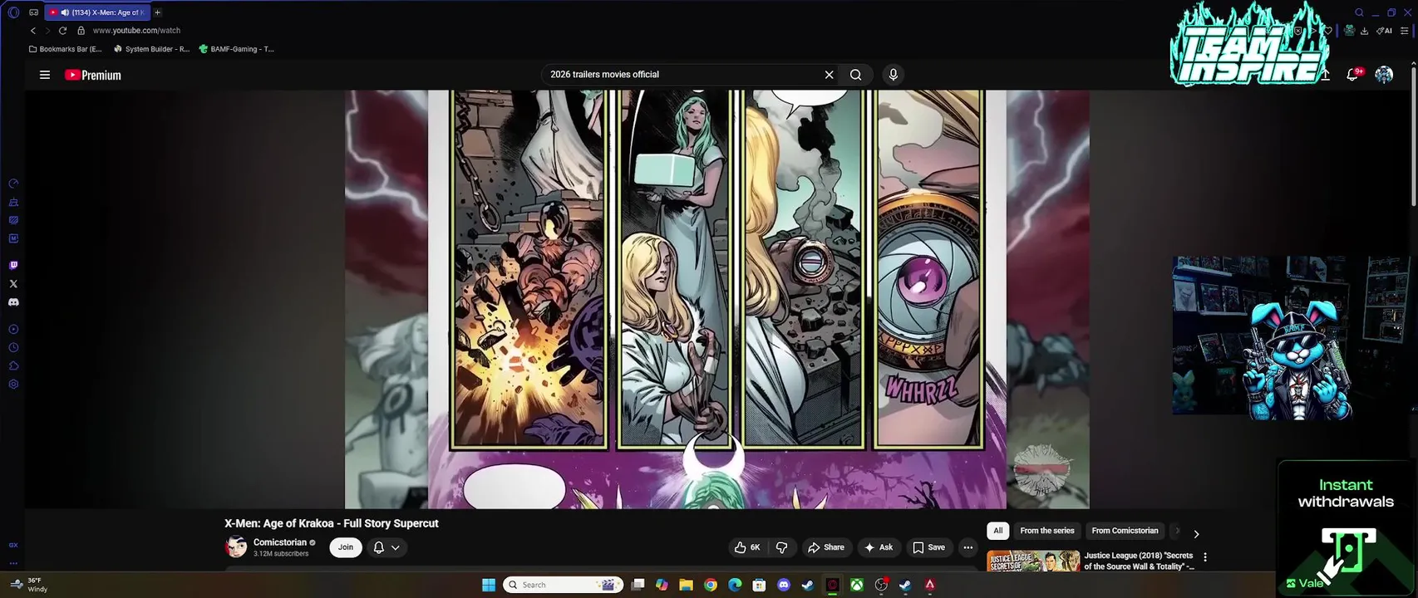Open Discord app from taskbar

click(783, 585)
